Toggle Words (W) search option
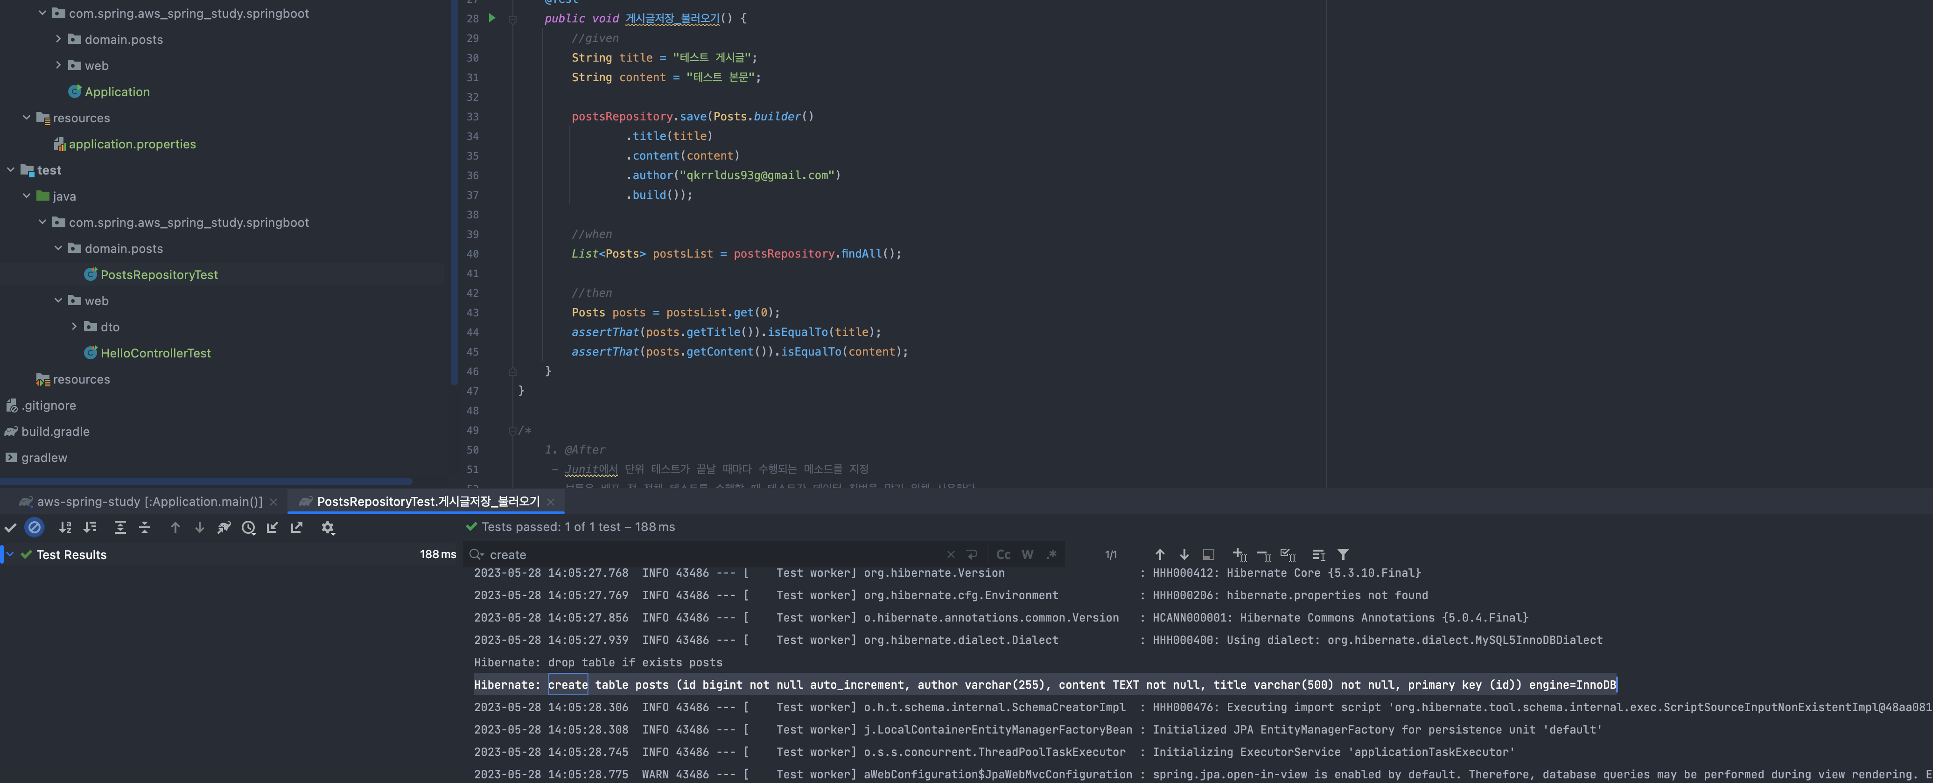The width and height of the screenshot is (1933, 783). (x=1027, y=555)
